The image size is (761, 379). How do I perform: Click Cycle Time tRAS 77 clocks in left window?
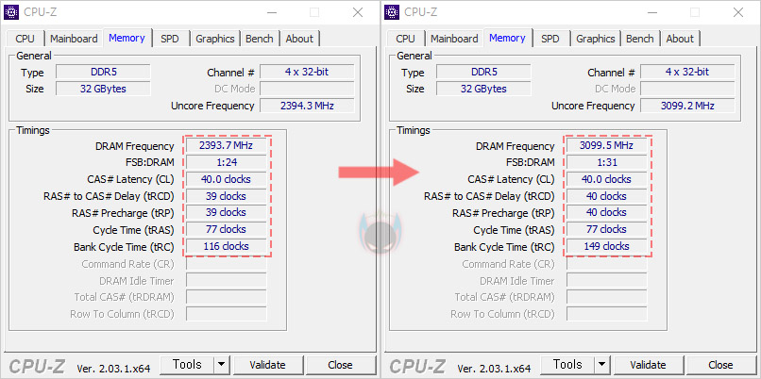click(x=227, y=229)
